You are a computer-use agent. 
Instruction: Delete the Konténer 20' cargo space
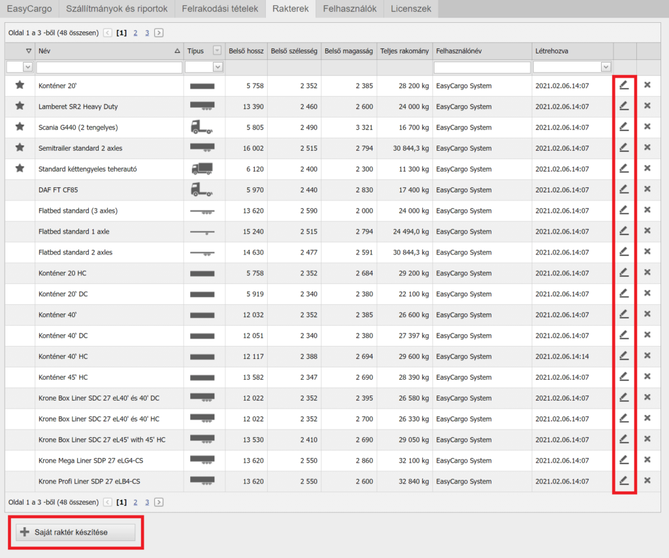pyautogui.click(x=647, y=85)
